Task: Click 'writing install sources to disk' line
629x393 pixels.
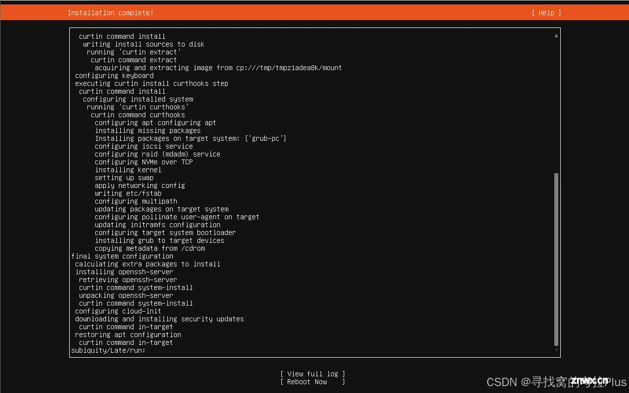Action: (x=144, y=44)
